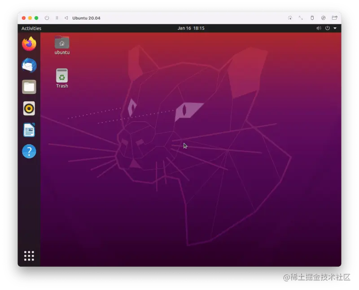359x290 pixels.
Task: Open the Help question mark icon
Action: tap(29, 151)
